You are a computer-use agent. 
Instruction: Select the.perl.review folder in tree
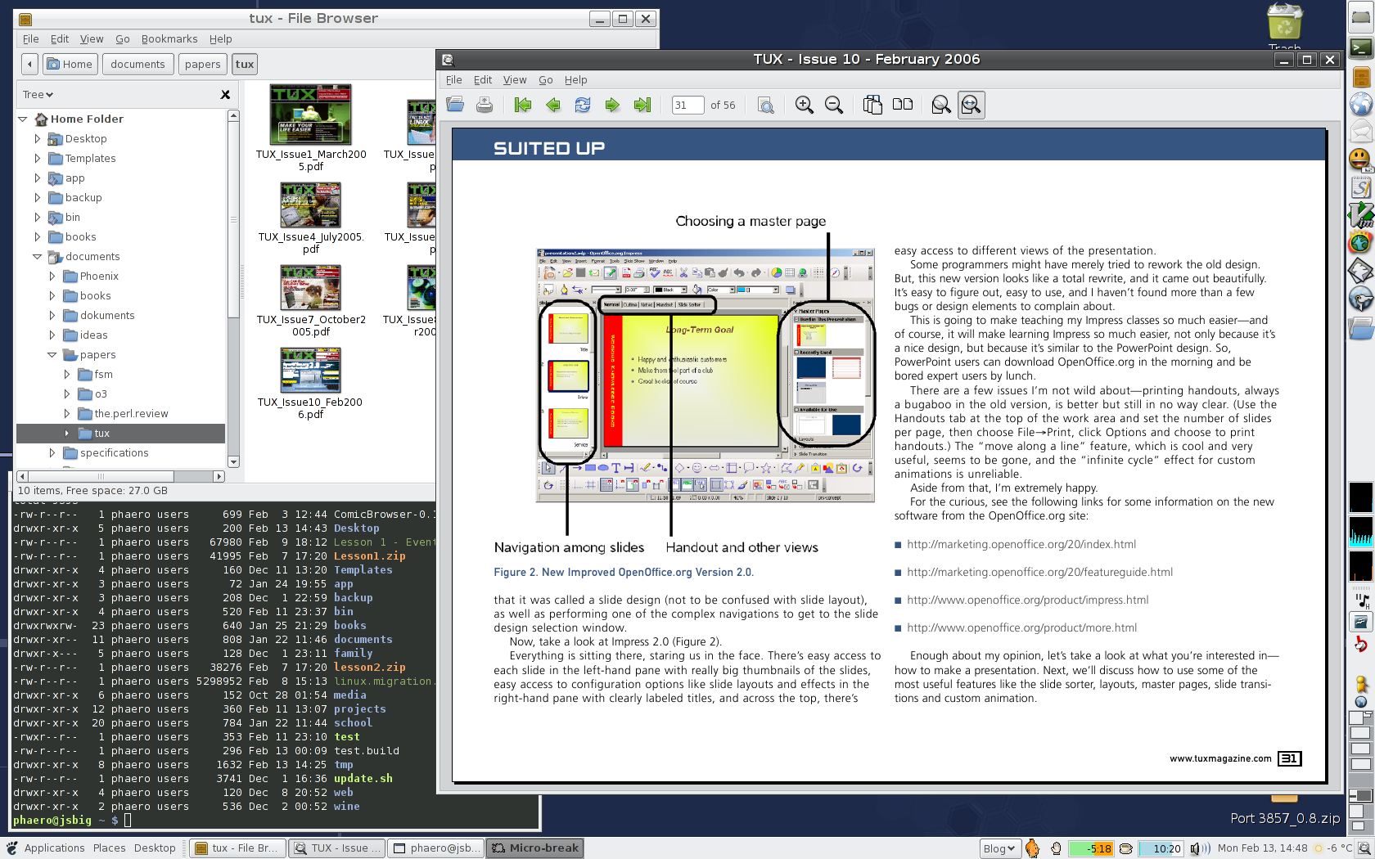(x=131, y=414)
